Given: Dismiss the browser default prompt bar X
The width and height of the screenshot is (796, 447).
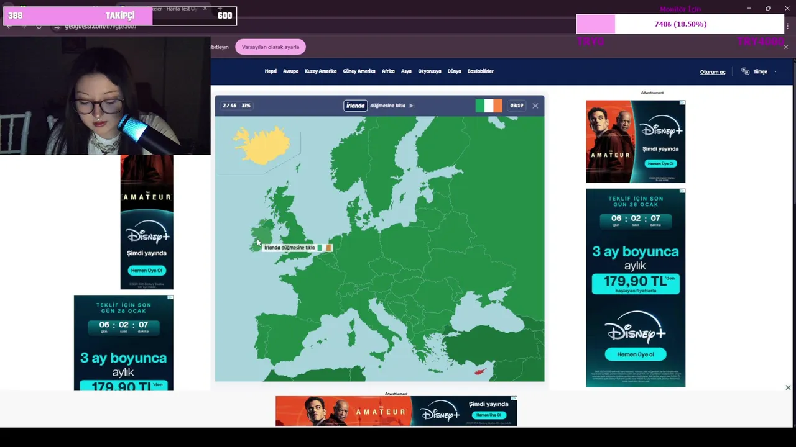Looking at the screenshot, I should click(785, 47).
